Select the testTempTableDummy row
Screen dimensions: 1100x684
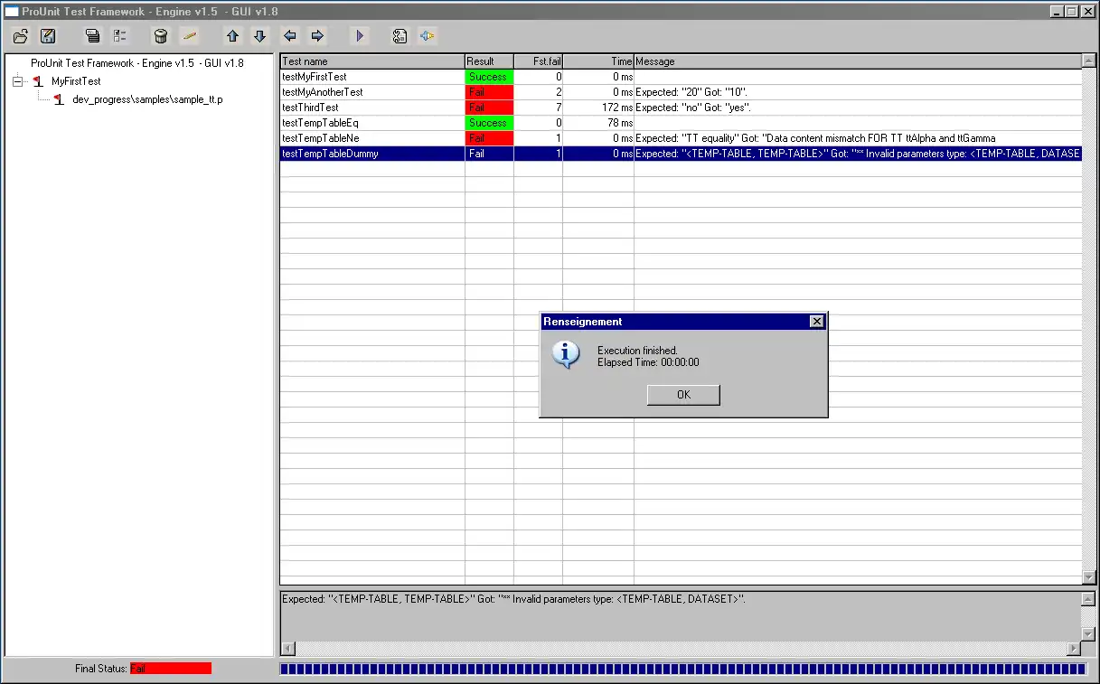pos(681,154)
